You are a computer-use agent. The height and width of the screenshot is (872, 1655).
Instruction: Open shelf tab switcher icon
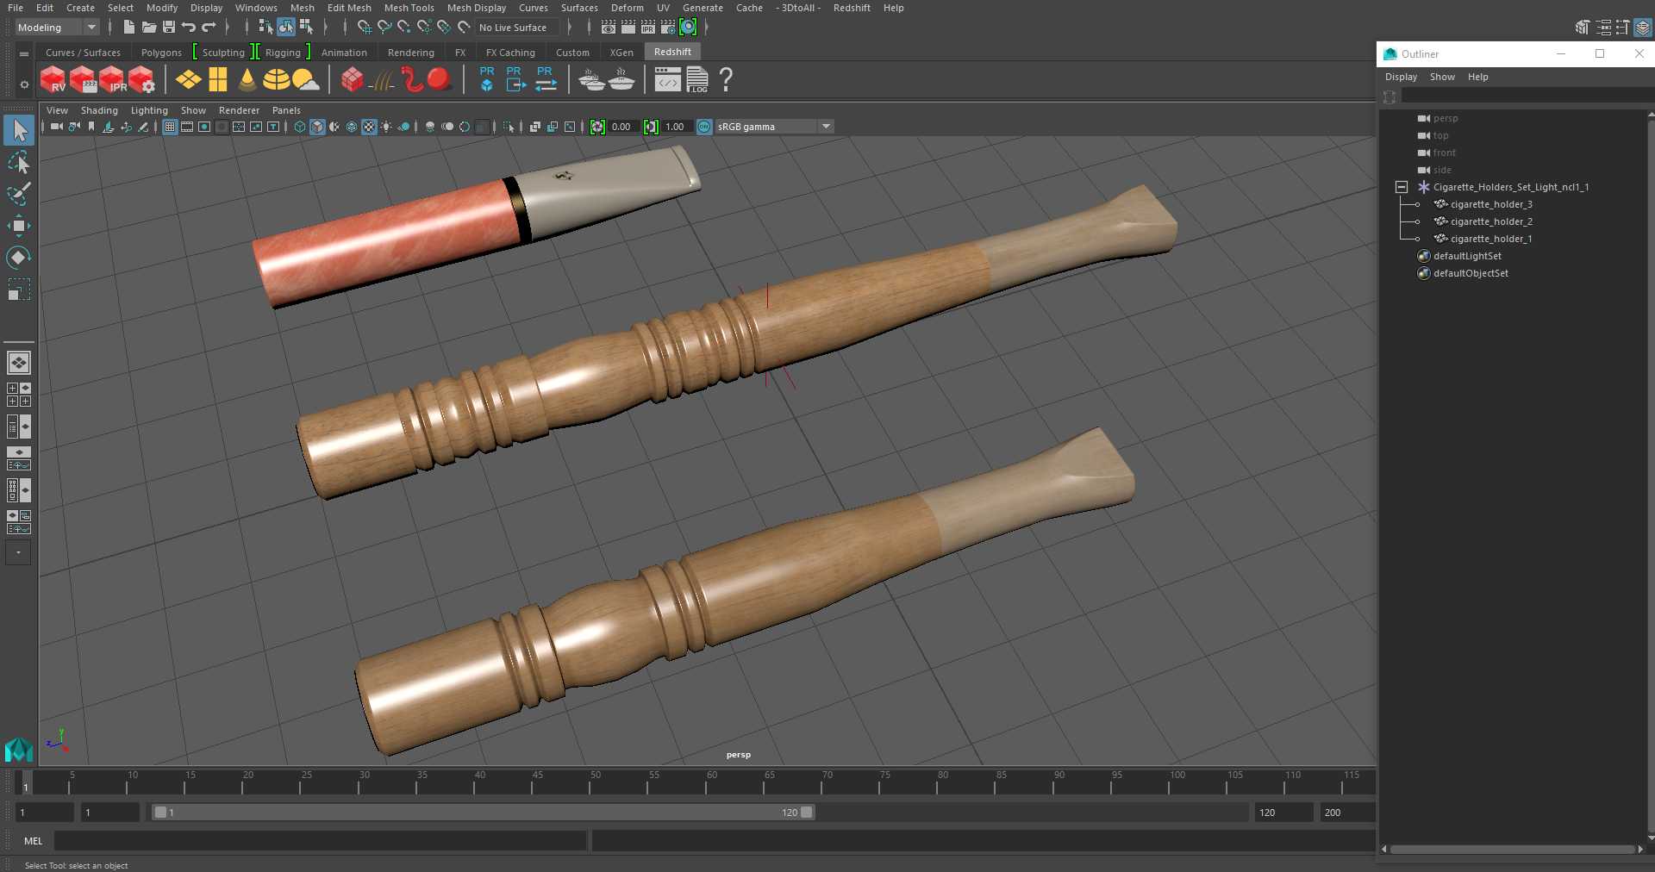point(24,53)
